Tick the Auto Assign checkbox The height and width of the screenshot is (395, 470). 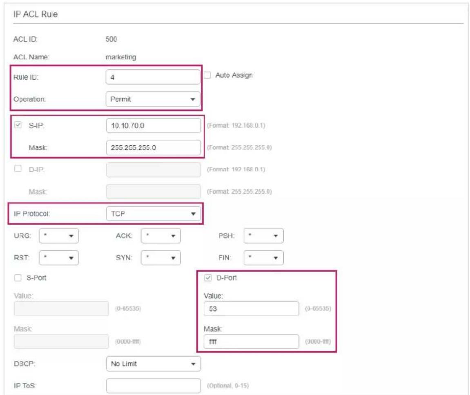pyautogui.click(x=207, y=75)
